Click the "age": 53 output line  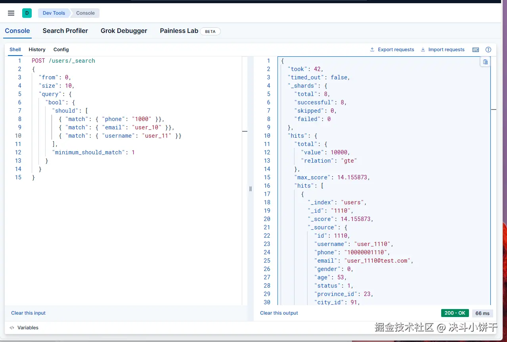(x=331, y=277)
